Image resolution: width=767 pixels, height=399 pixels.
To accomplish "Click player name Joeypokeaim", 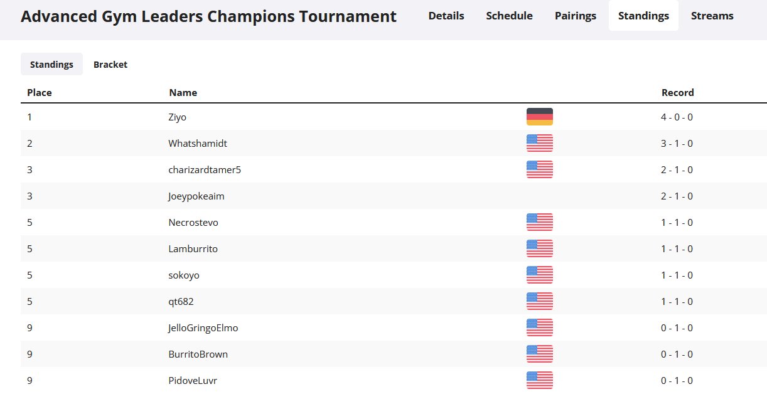I will click(x=196, y=196).
